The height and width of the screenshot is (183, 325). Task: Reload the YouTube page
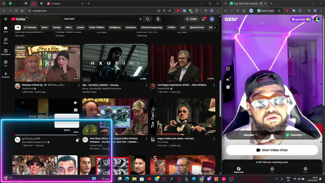point(16,11)
